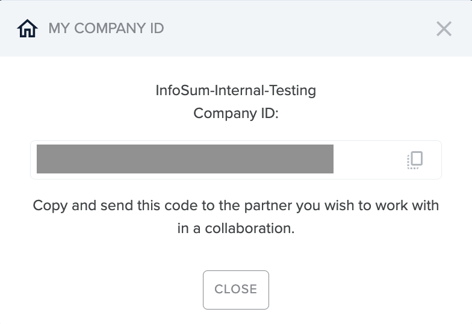Select the InfoSum-Internal-Testing company name text

point(236,90)
